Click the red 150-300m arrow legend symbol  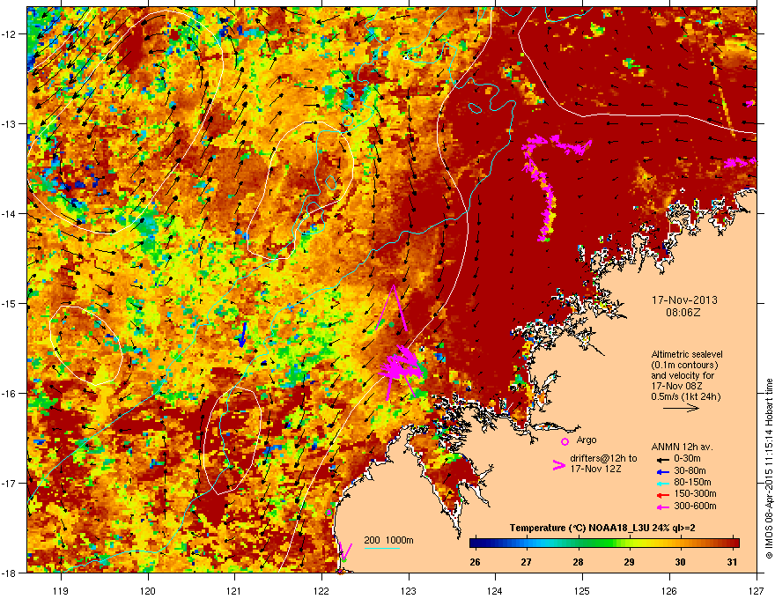click(664, 495)
